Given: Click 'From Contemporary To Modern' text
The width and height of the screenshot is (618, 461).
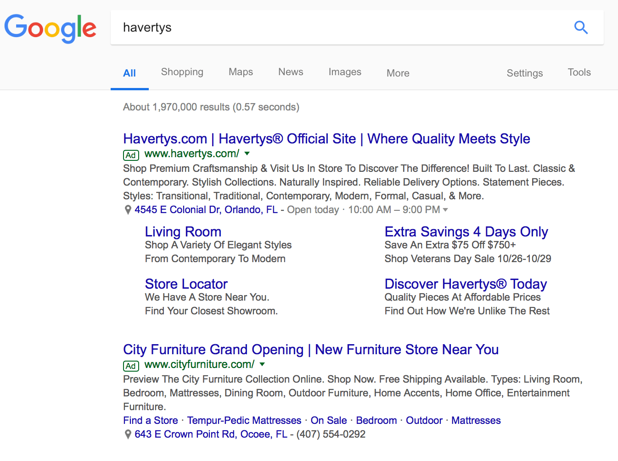Looking at the screenshot, I should click(215, 259).
